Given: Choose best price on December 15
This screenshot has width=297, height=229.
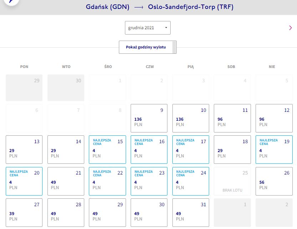Looking at the screenshot, I should coord(107,150).
